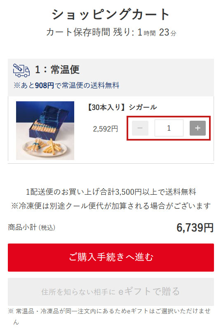Click the eギフト unavailable footnote text
This screenshot has height=332, width=221.
109,316
